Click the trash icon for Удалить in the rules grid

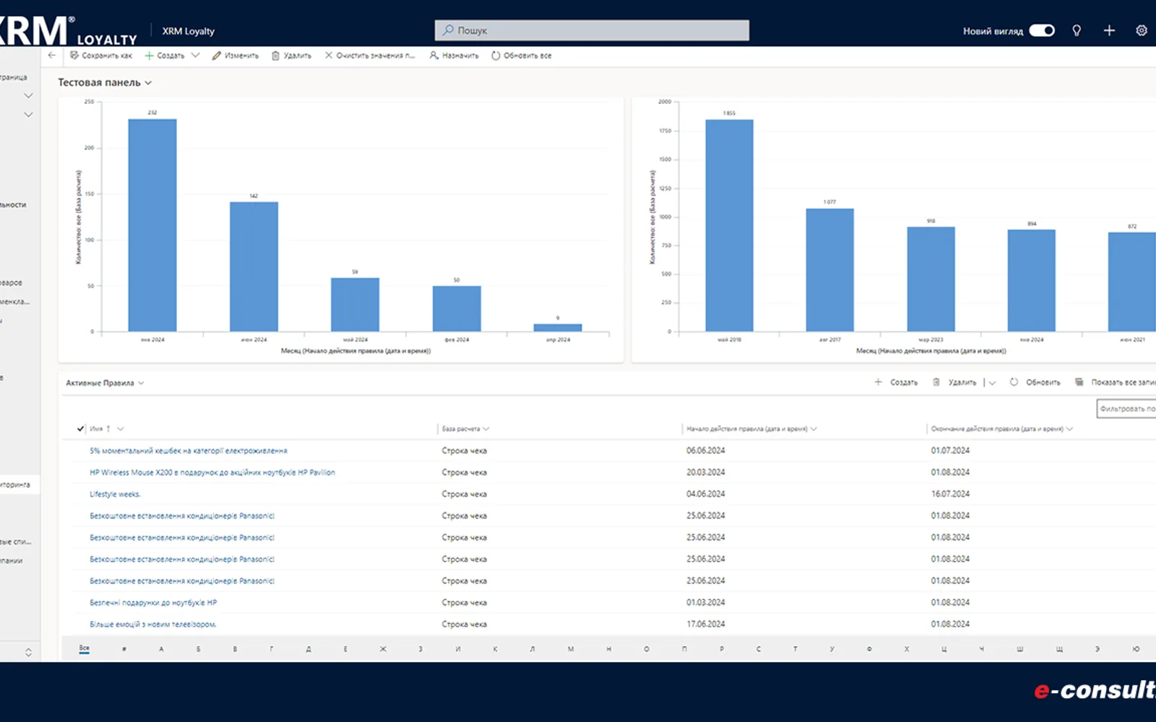pos(936,382)
